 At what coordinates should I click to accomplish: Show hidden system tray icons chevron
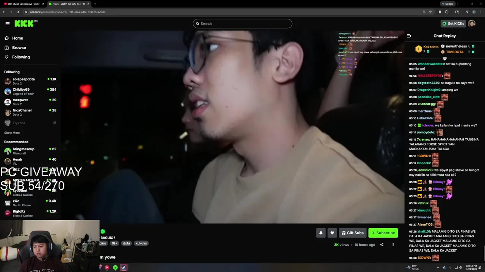(x=438, y=267)
